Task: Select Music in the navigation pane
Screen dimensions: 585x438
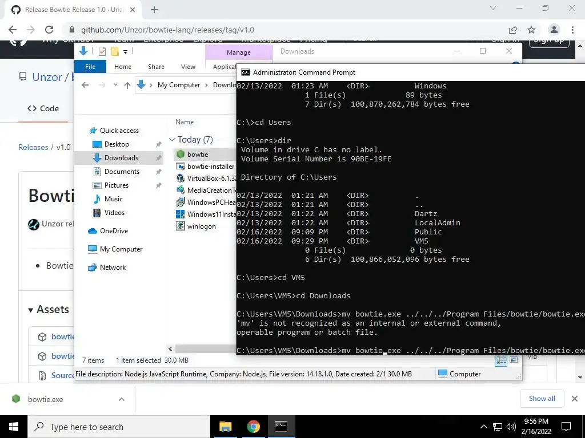Action: pyautogui.click(x=114, y=199)
